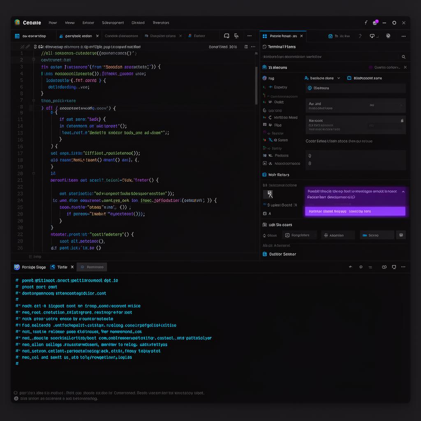The image size is (421, 421).
Task: Select the Mirtiloo Moed tree item
Action: (285, 118)
